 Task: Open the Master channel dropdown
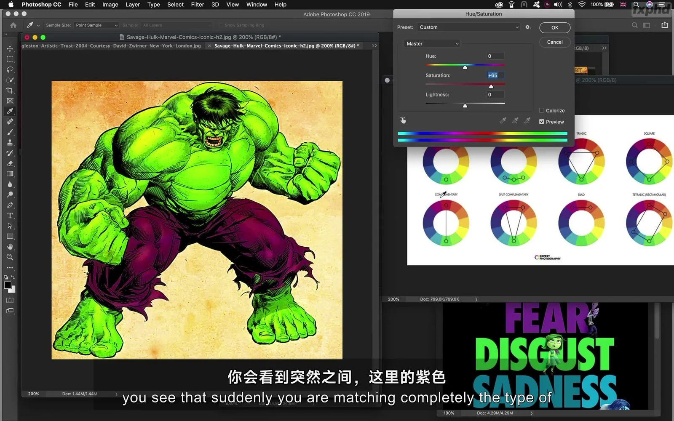[x=432, y=44]
